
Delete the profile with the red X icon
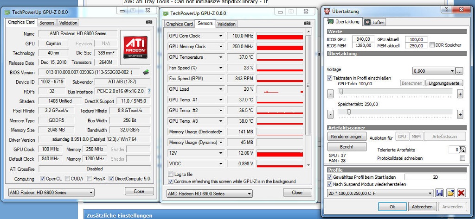pos(462,193)
